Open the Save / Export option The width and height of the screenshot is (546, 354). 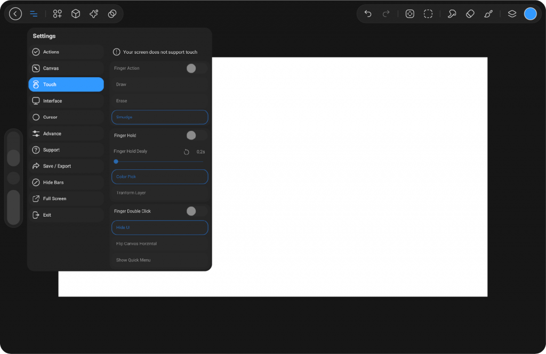click(66, 166)
